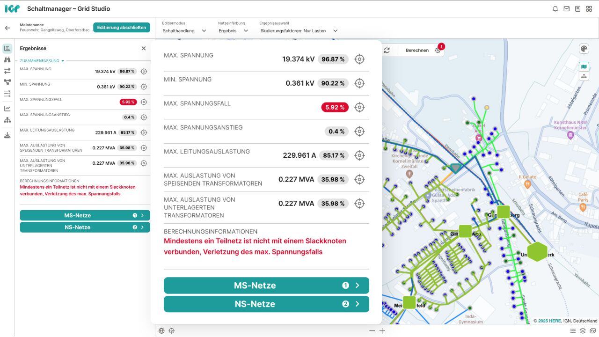Click Editierung abschließen button
This screenshot has width=599, height=337.
122,28
